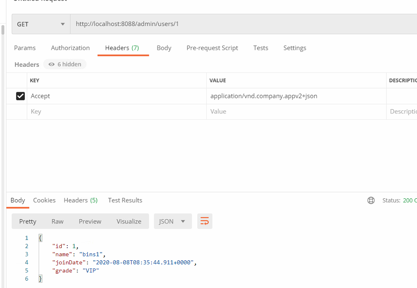Image resolution: width=417 pixels, height=288 pixels.
Task: Click the empty Key placeholder field
Action: (x=117, y=111)
